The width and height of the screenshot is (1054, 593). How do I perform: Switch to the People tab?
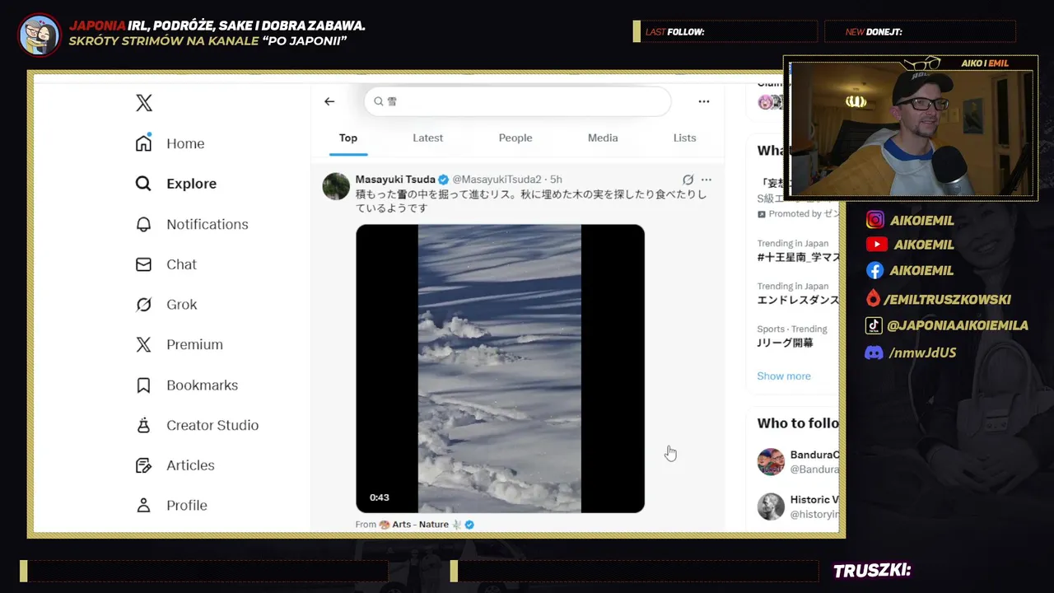(x=515, y=138)
